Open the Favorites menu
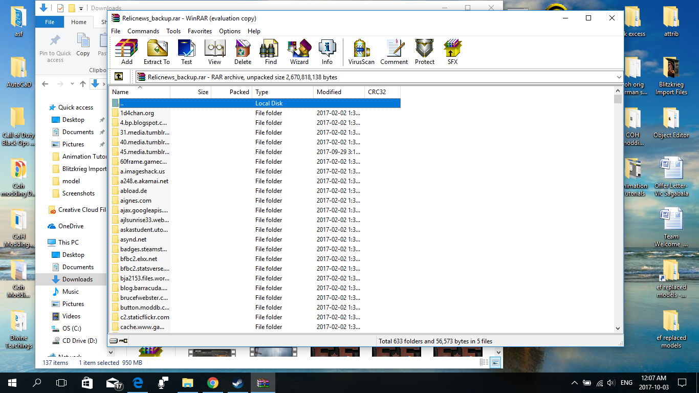The image size is (699, 393). pos(200,31)
